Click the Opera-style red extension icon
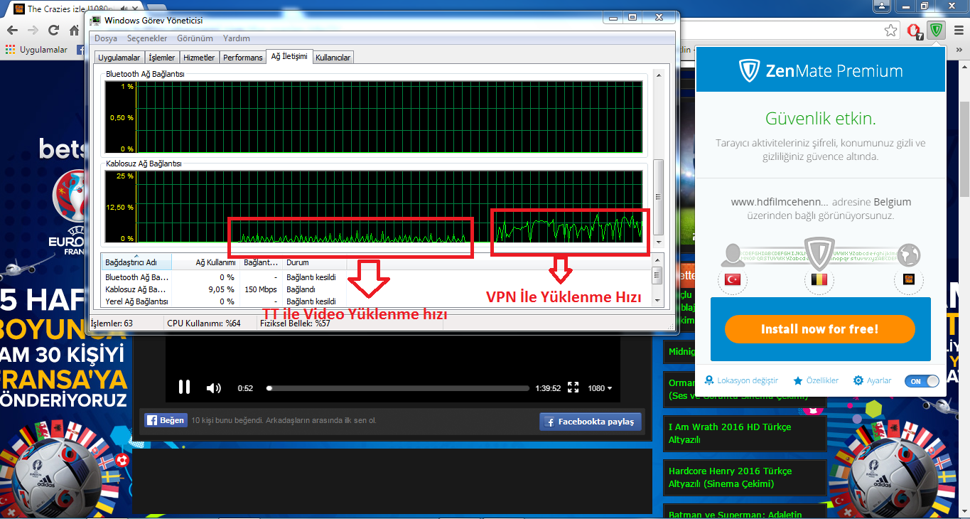The image size is (970, 519). click(x=915, y=31)
